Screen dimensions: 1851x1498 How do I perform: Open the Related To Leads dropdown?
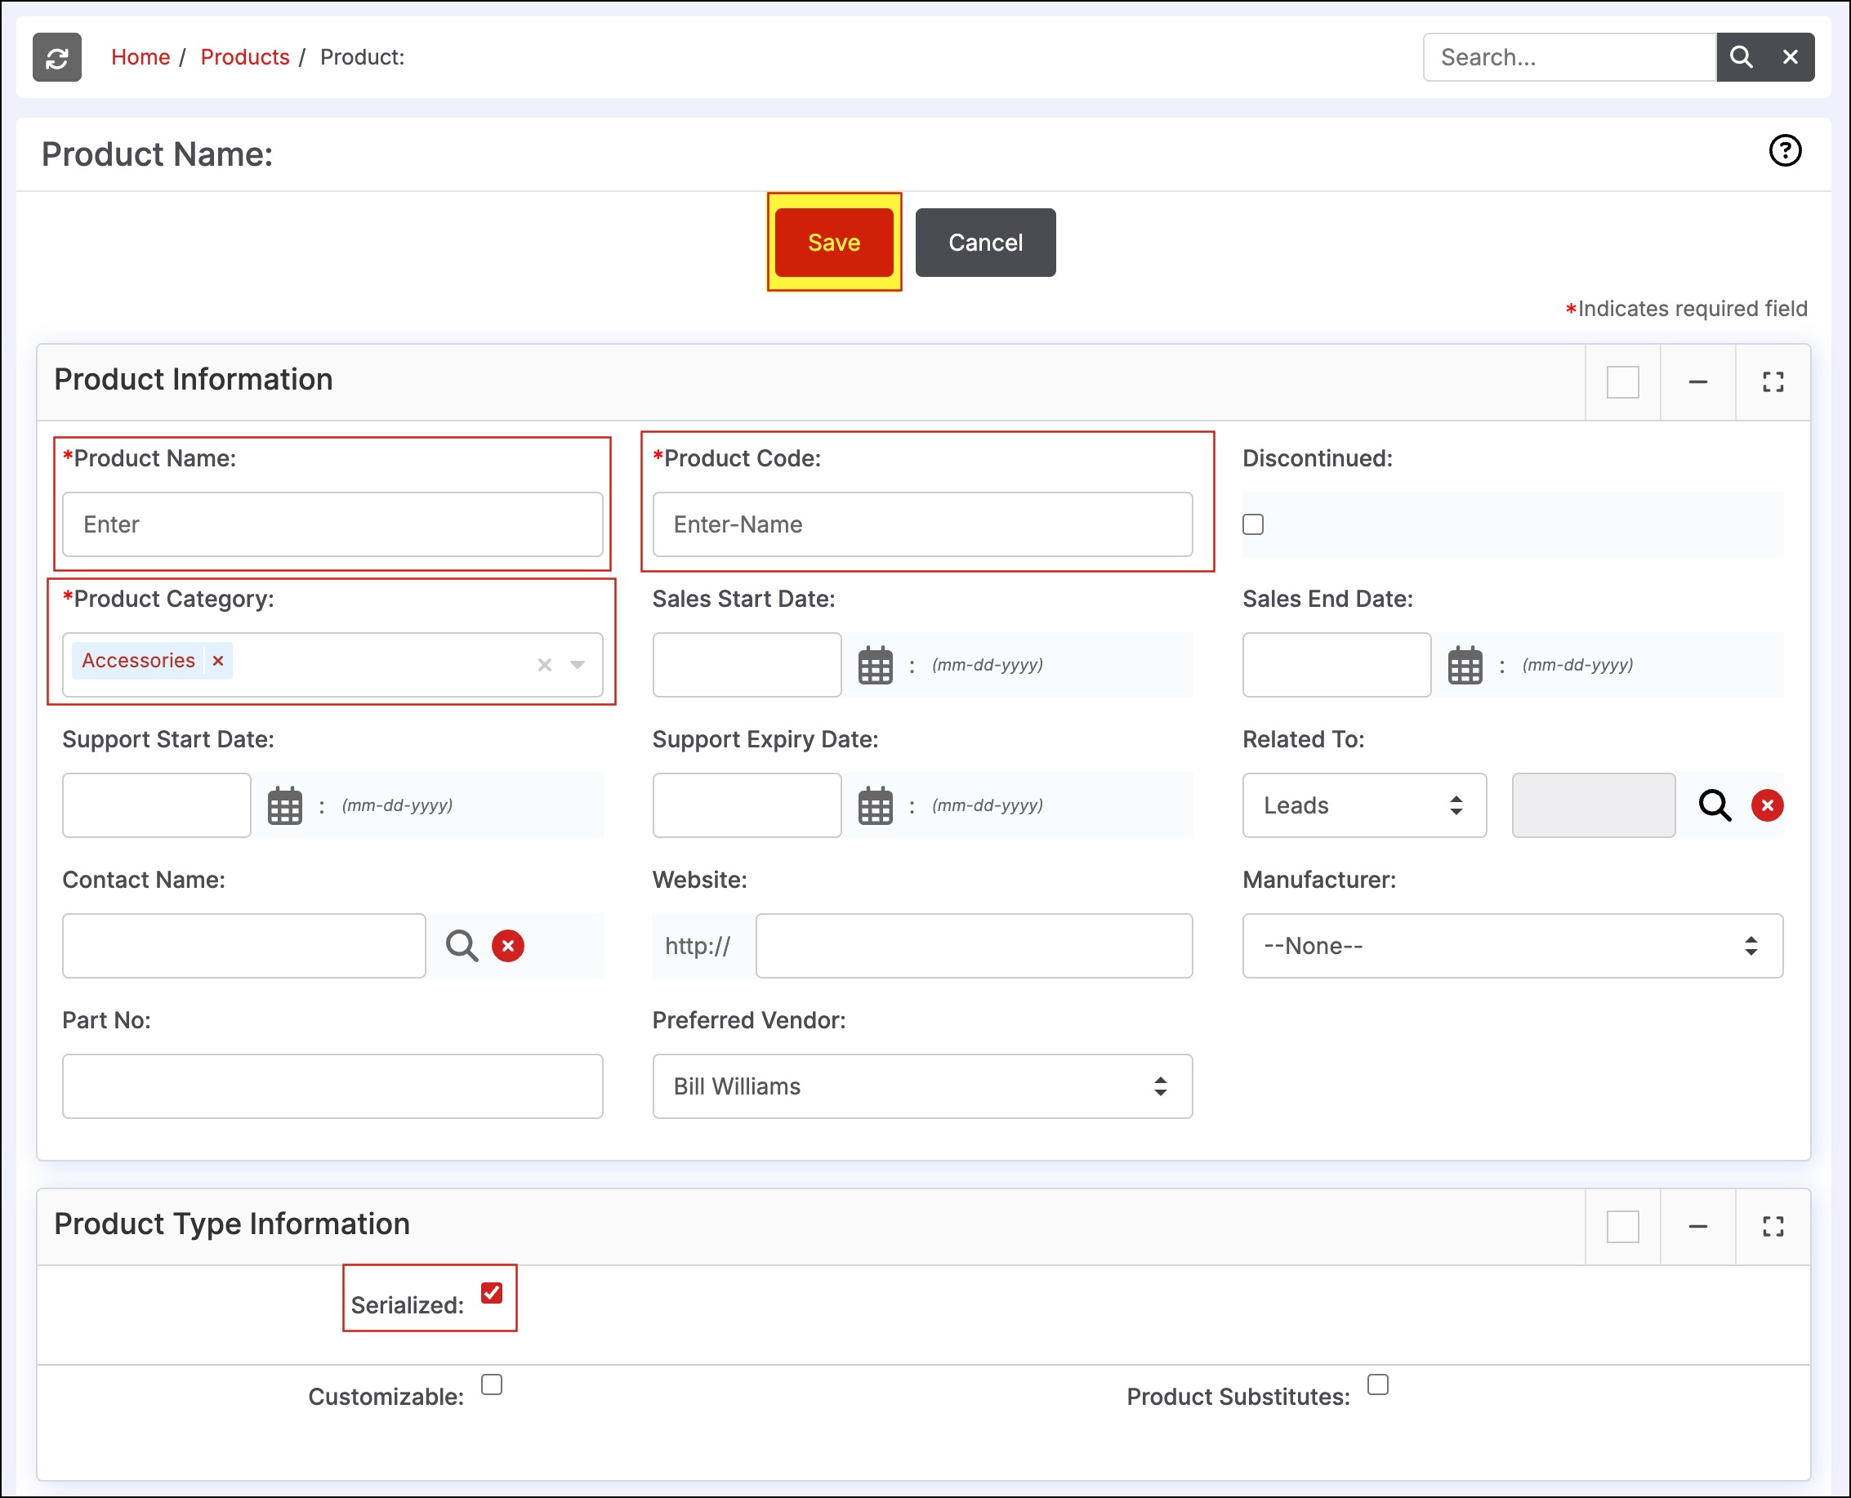[1364, 806]
